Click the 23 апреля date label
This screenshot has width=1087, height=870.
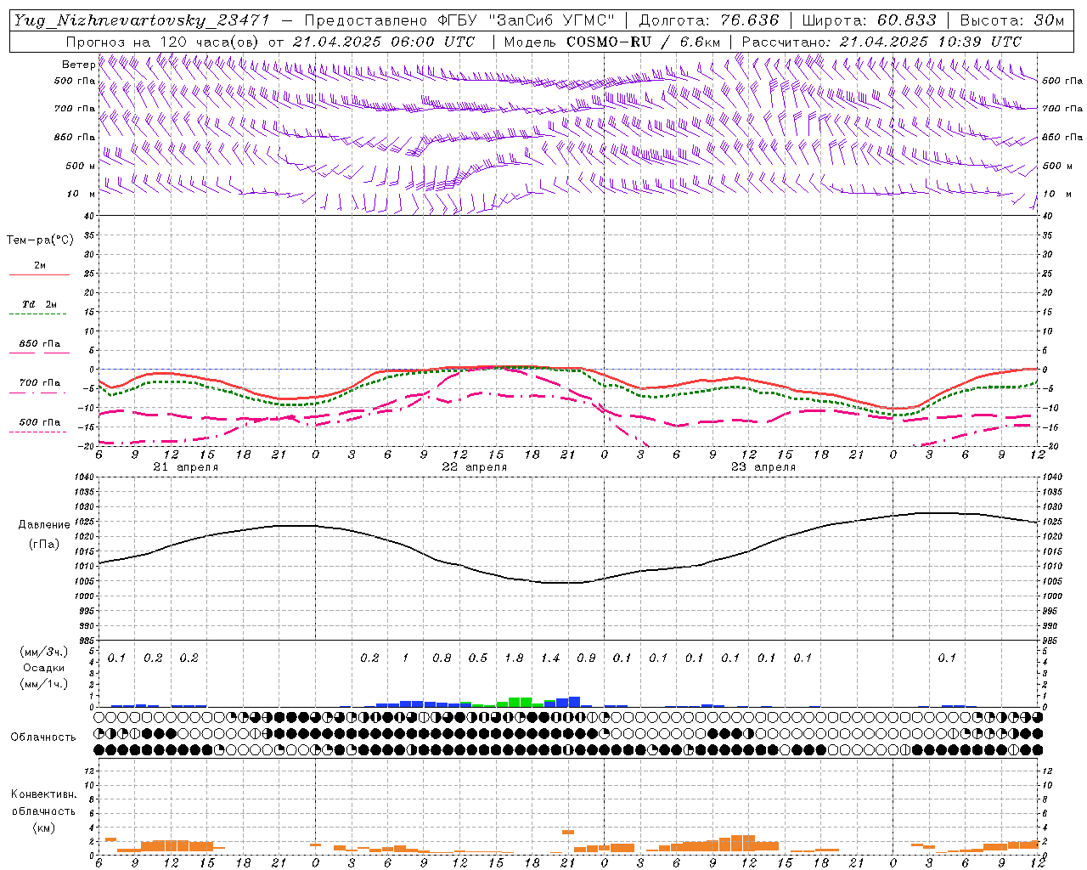[763, 467]
